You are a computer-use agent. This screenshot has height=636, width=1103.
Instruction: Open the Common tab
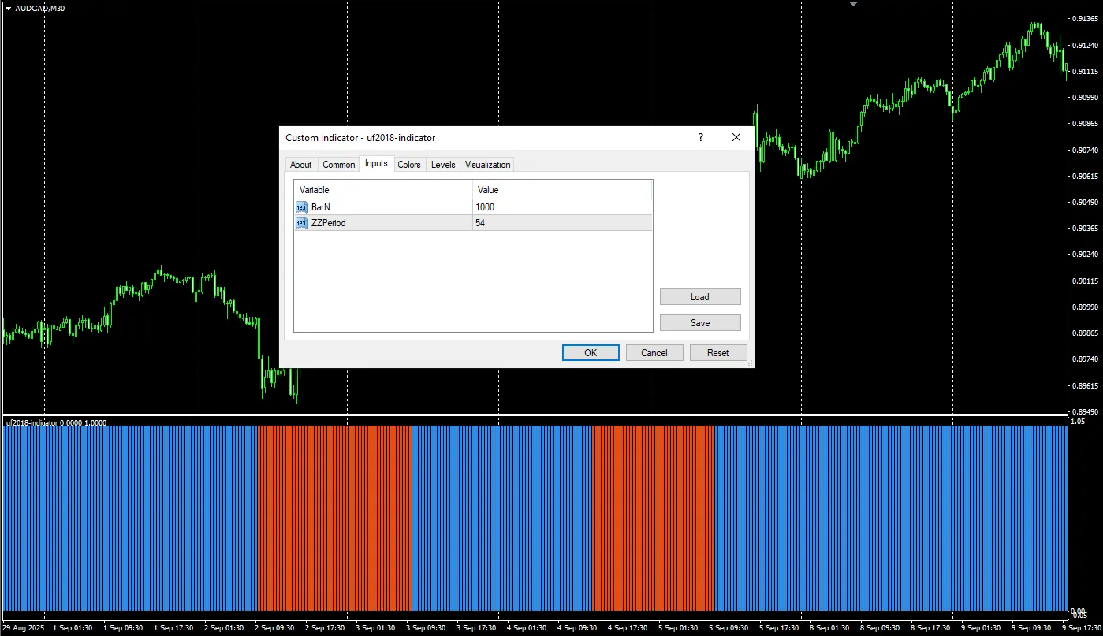(x=338, y=165)
